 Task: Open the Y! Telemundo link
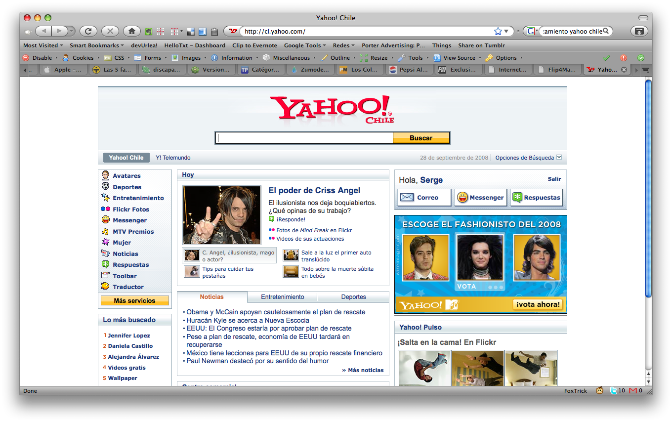click(x=173, y=158)
